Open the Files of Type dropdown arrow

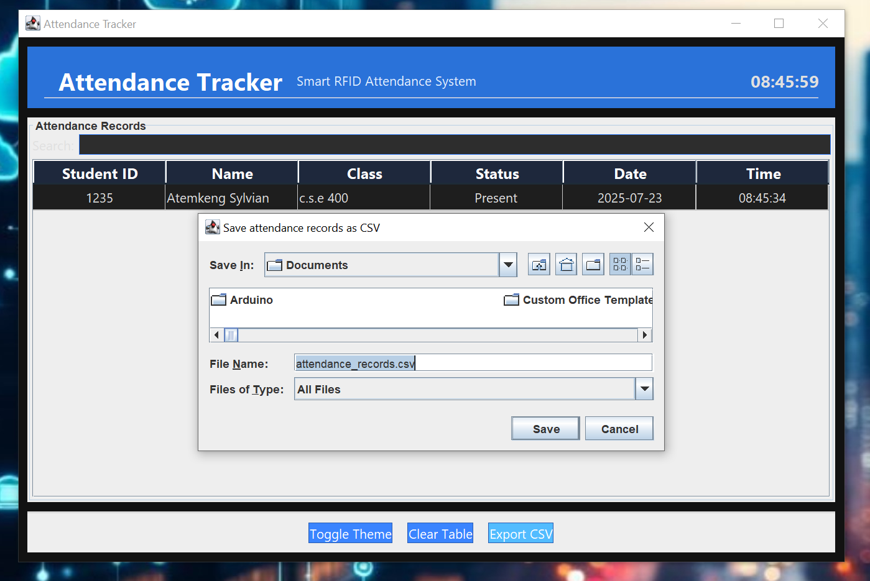644,390
